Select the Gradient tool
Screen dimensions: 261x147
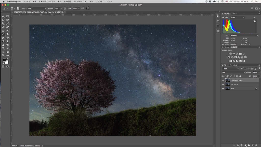point(3,41)
